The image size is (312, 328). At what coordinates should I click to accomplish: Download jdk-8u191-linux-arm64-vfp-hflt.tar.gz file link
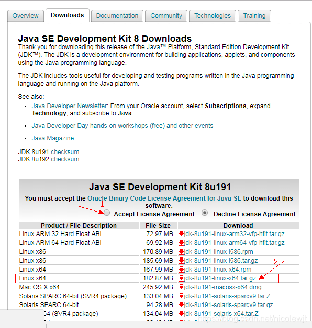point(234,243)
